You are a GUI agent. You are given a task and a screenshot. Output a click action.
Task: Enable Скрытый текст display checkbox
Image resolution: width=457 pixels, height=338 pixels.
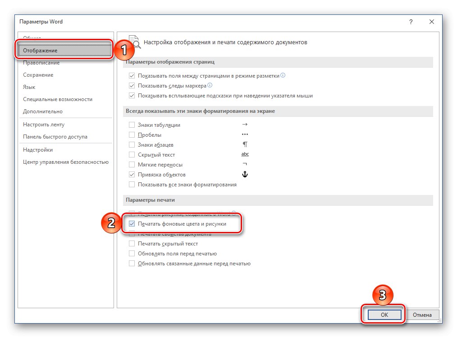click(x=132, y=155)
